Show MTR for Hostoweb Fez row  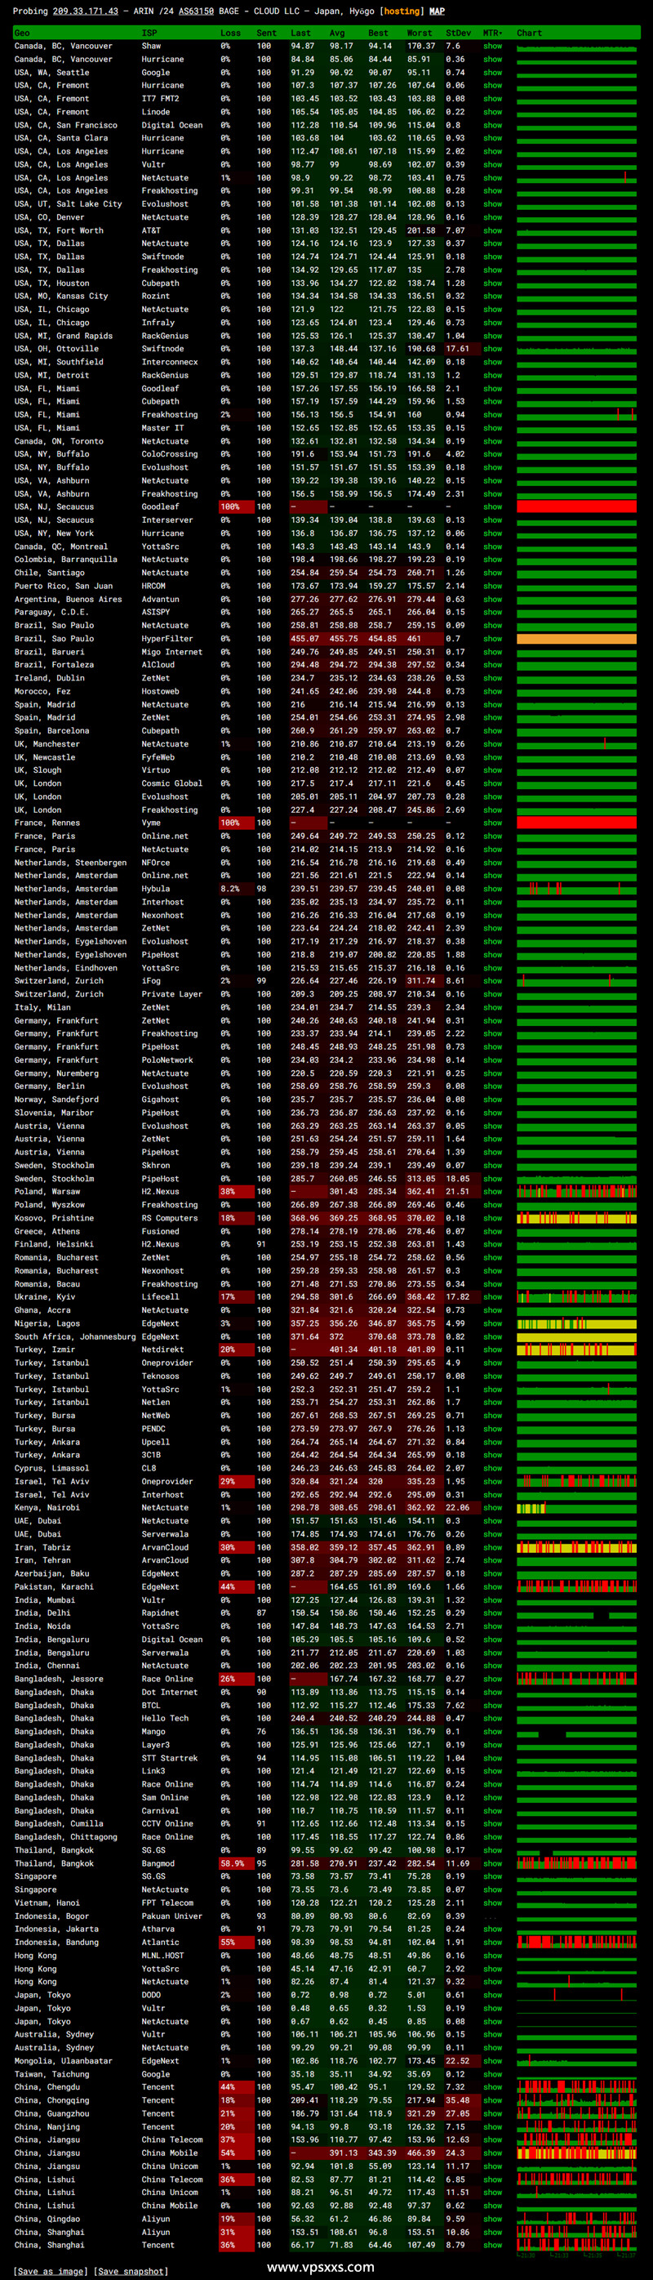pos(492,691)
